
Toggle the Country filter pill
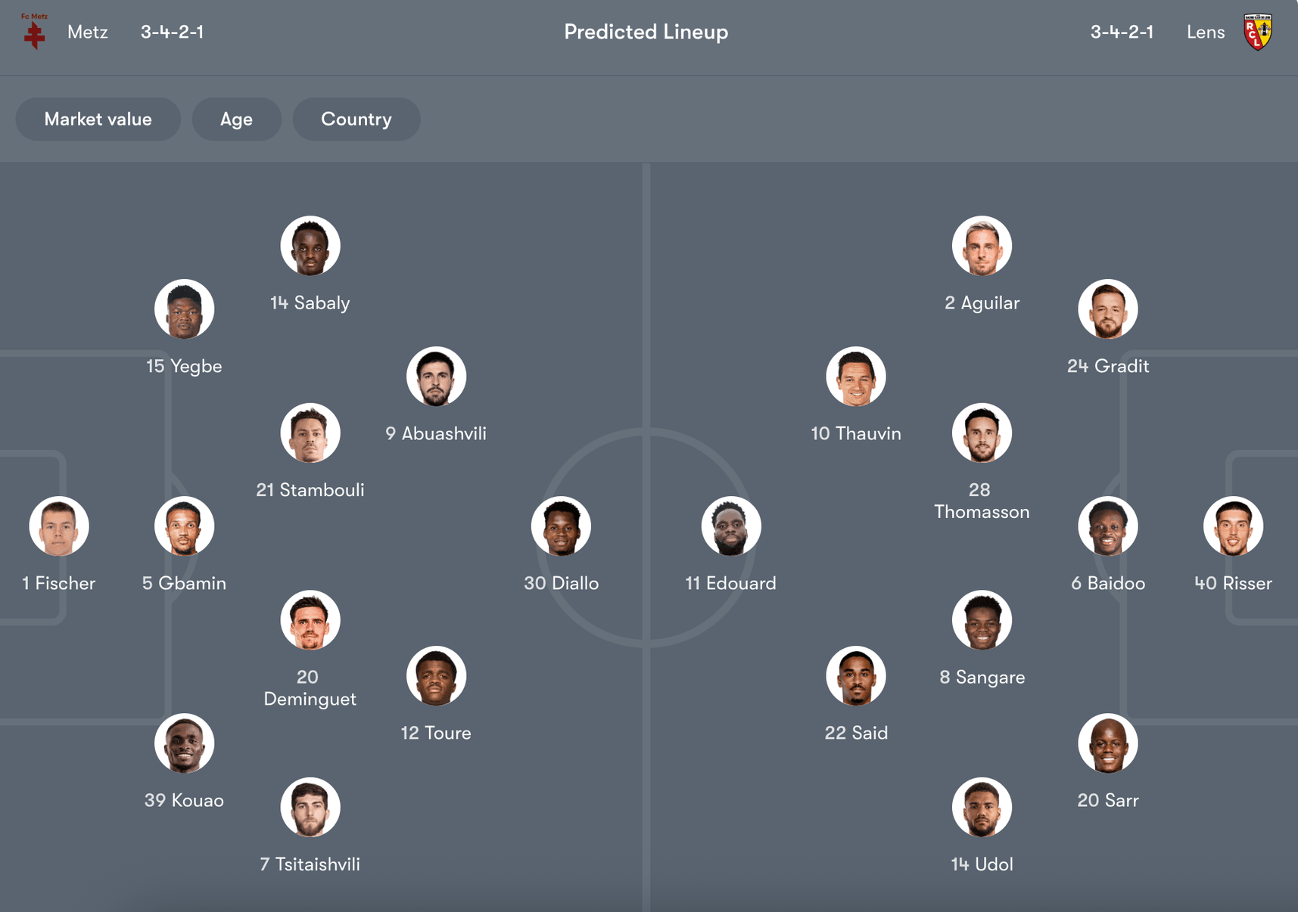pos(356,119)
